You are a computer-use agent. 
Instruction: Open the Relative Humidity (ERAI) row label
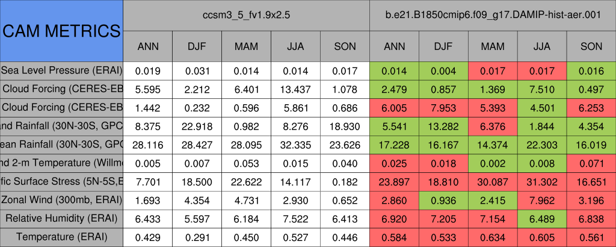[x=61, y=219]
